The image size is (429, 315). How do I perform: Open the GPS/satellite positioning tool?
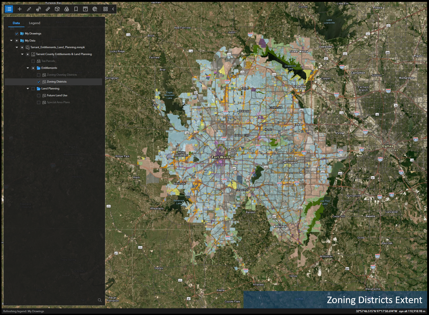38,9
